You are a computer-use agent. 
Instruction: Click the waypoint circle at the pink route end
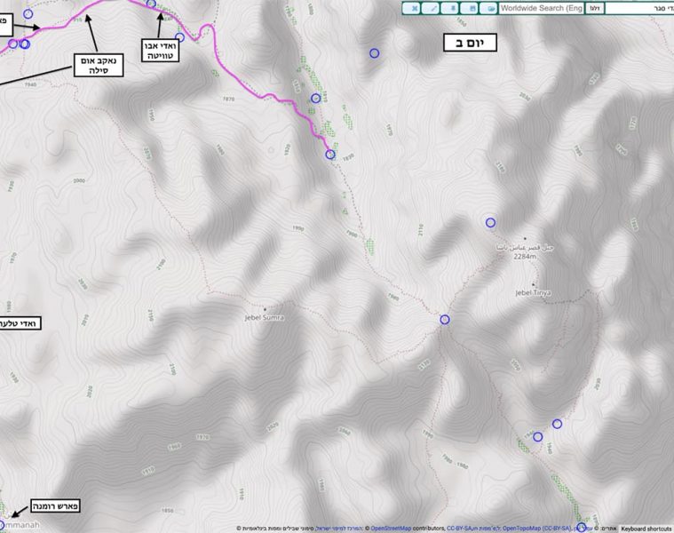click(330, 155)
